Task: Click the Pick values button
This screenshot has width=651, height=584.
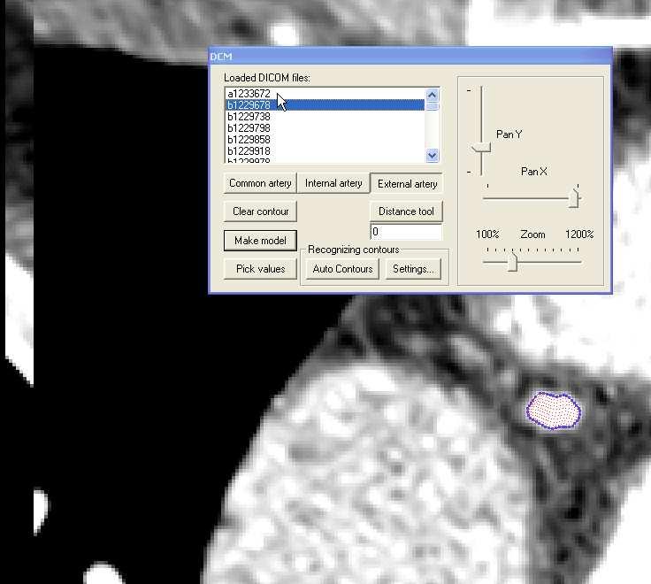Action: tap(260, 269)
